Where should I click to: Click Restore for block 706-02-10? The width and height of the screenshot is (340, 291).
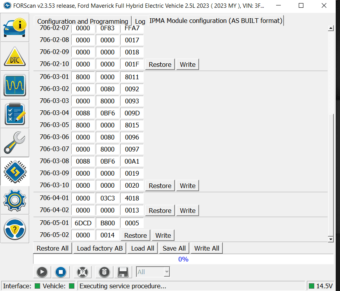point(160,64)
